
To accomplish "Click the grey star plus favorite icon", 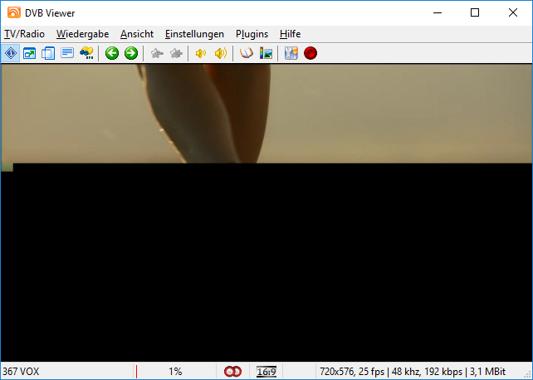I will (176, 53).
